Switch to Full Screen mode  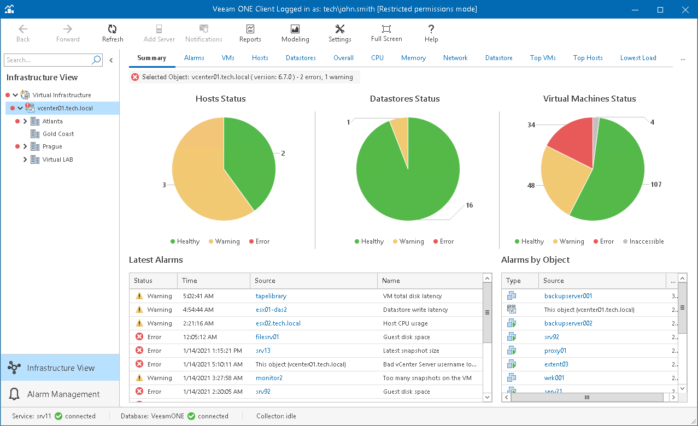coord(386,33)
